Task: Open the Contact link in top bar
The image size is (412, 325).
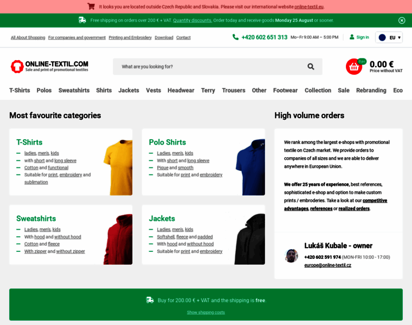Action: tap(183, 37)
